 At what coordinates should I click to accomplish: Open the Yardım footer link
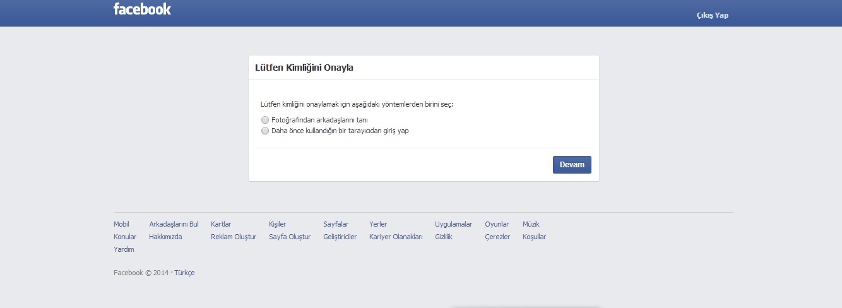pyautogui.click(x=124, y=249)
